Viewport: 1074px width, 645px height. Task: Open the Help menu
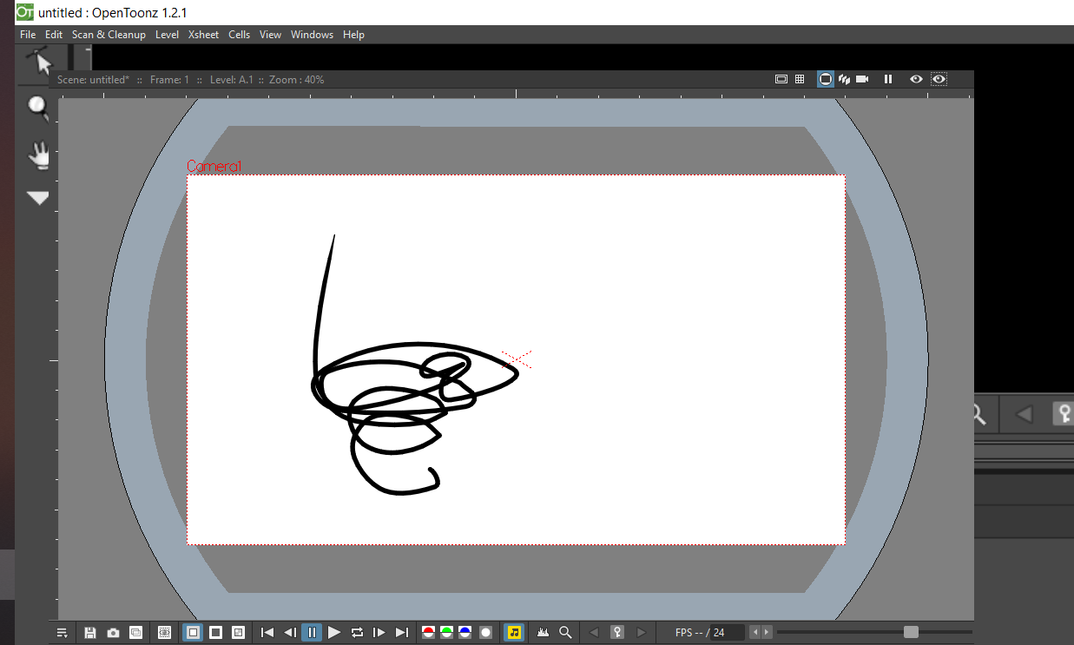coord(353,35)
